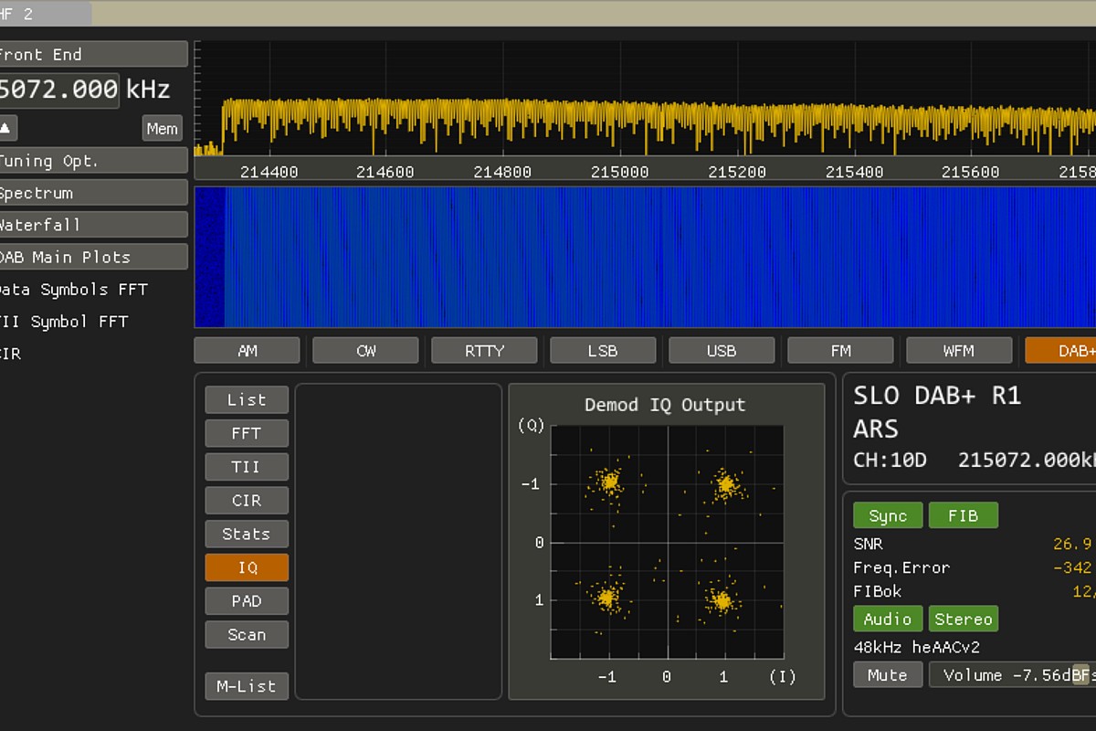Switch to WFM mode

(x=958, y=351)
